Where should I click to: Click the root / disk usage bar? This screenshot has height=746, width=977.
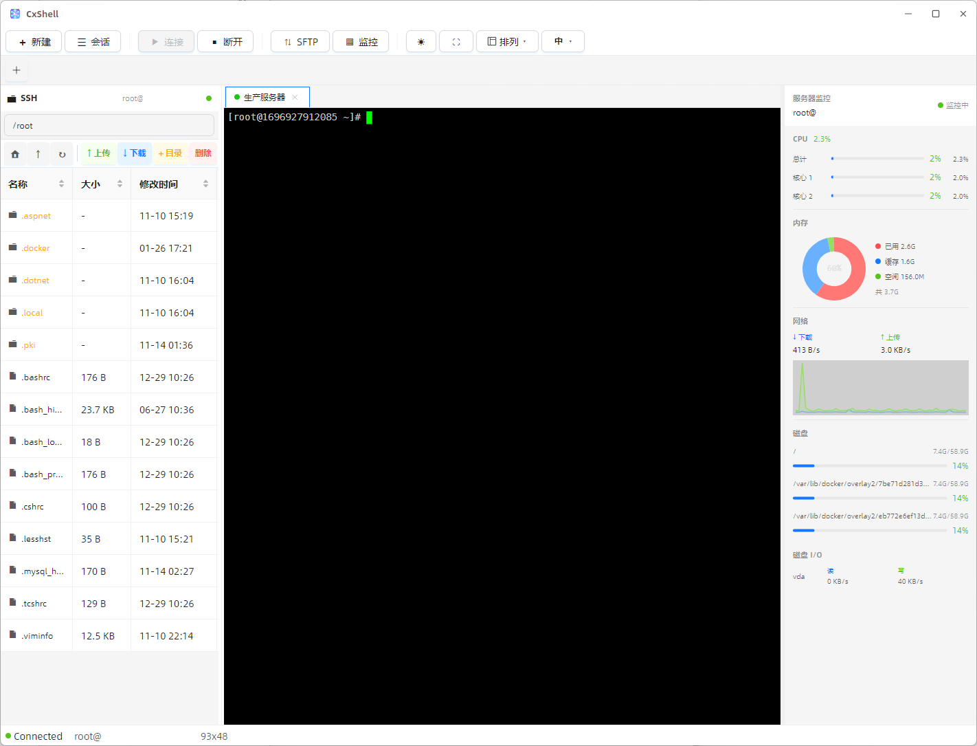tap(870, 466)
